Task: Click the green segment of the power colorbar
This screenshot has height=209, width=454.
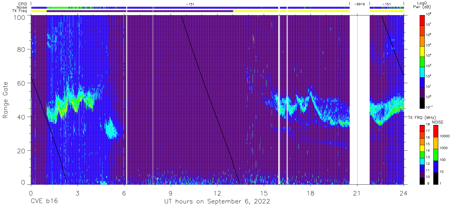Action: tap(423, 61)
